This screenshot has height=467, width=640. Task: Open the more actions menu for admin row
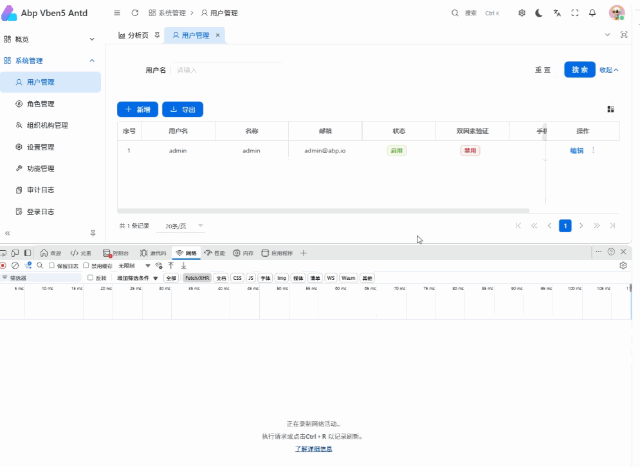pyautogui.click(x=593, y=151)
